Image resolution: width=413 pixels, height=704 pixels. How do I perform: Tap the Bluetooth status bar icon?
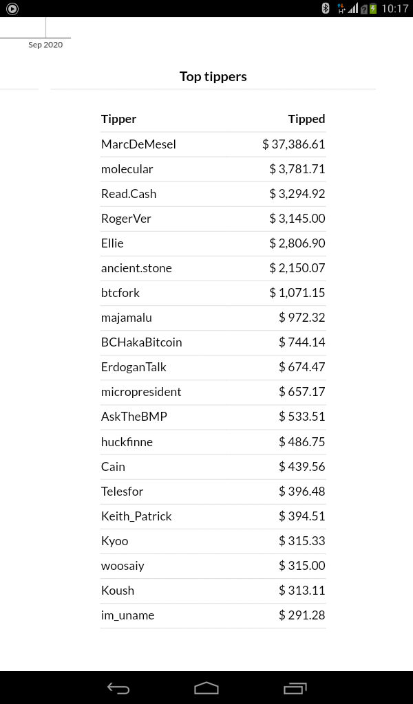click(x=326, y=8)
